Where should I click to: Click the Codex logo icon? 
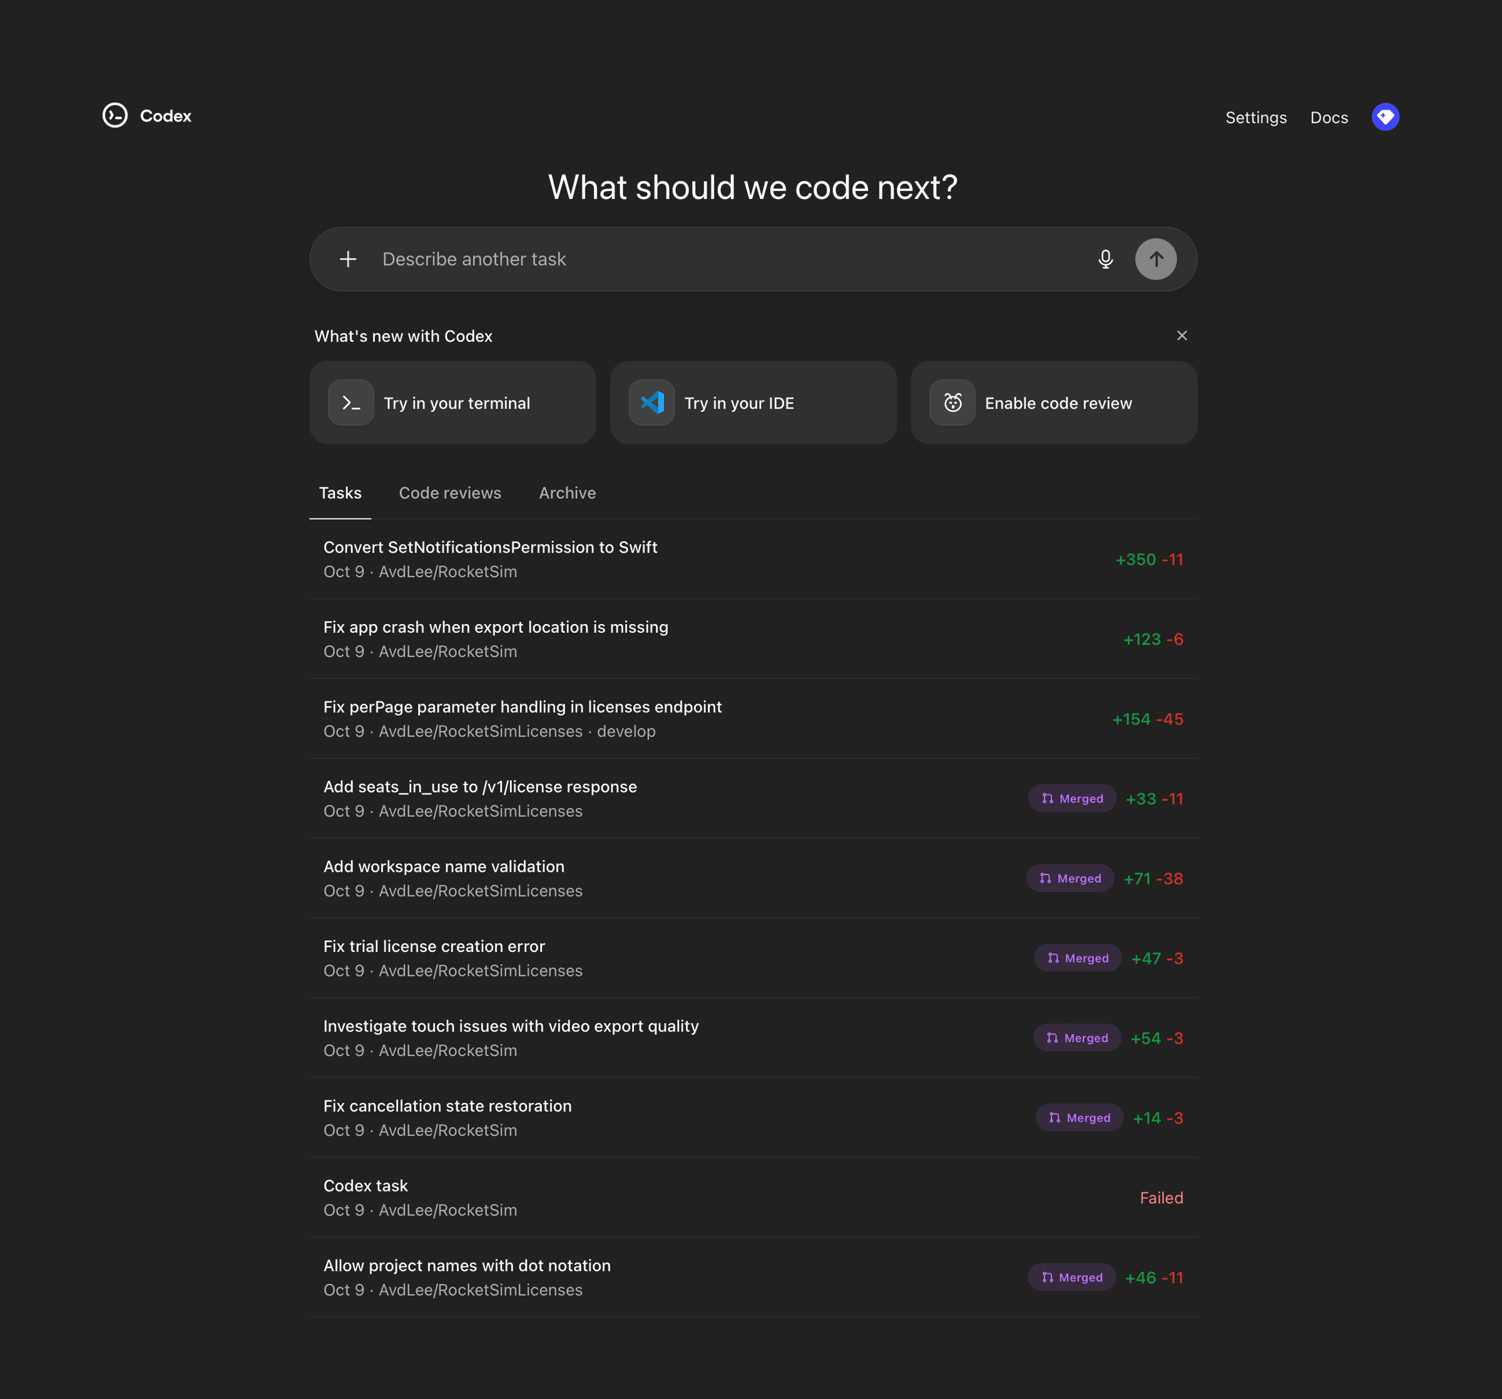(115, 116)
